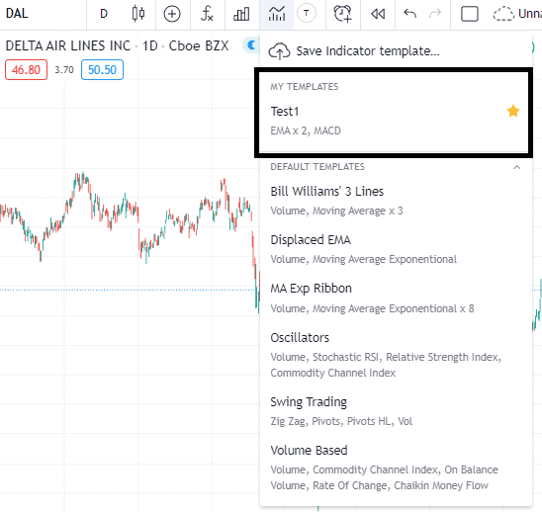Toggle the favorite star on Test1

[x=513, y=112]
